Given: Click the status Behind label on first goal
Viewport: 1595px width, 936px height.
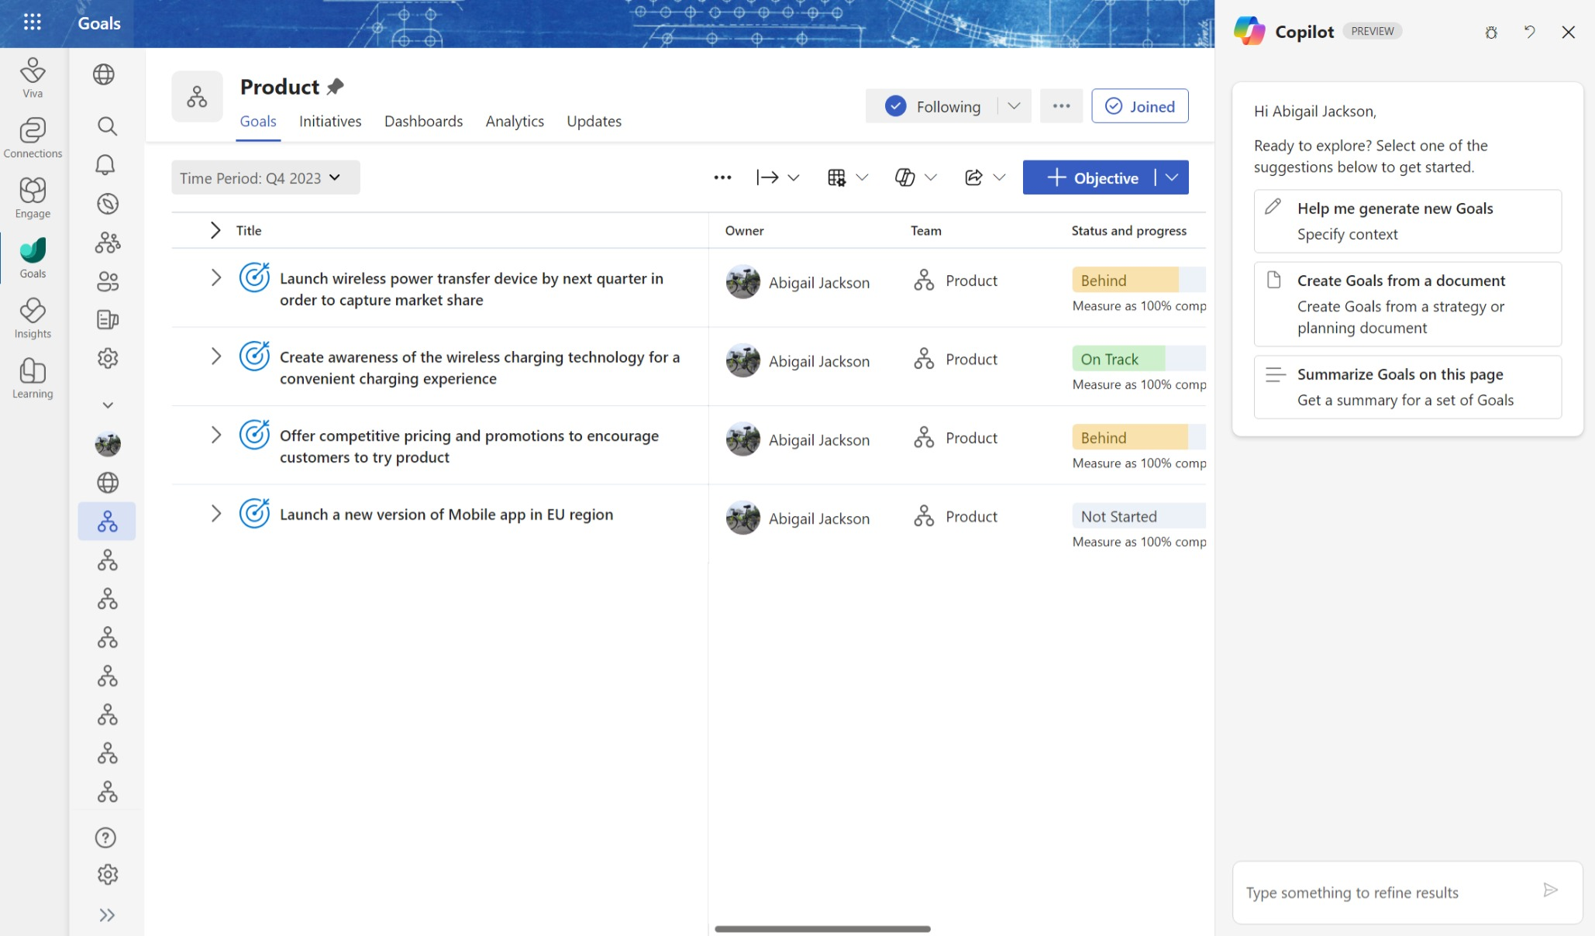Looking at the screenshot, I should 1104,280.
